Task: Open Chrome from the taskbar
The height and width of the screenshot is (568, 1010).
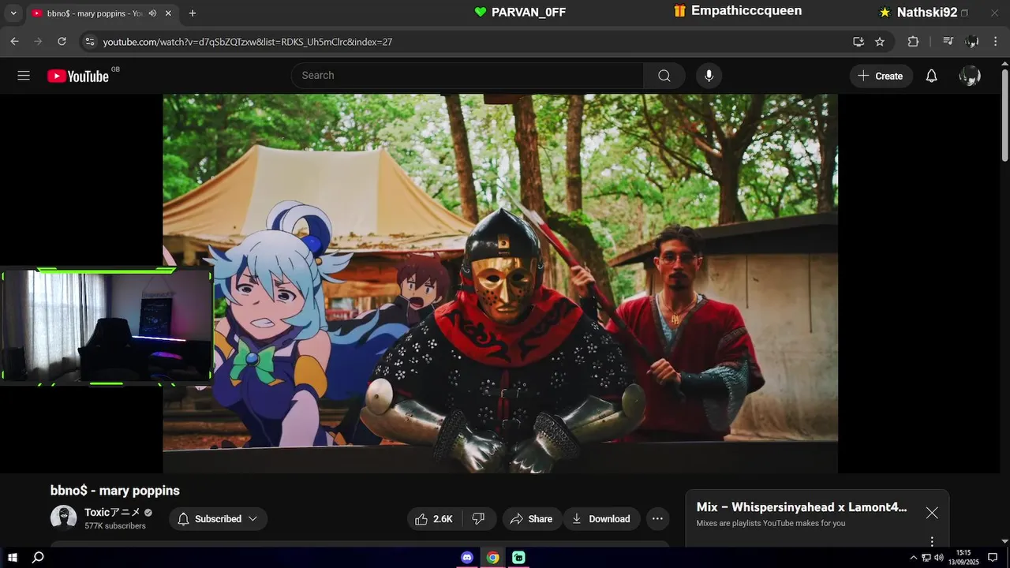Action: 493,558
